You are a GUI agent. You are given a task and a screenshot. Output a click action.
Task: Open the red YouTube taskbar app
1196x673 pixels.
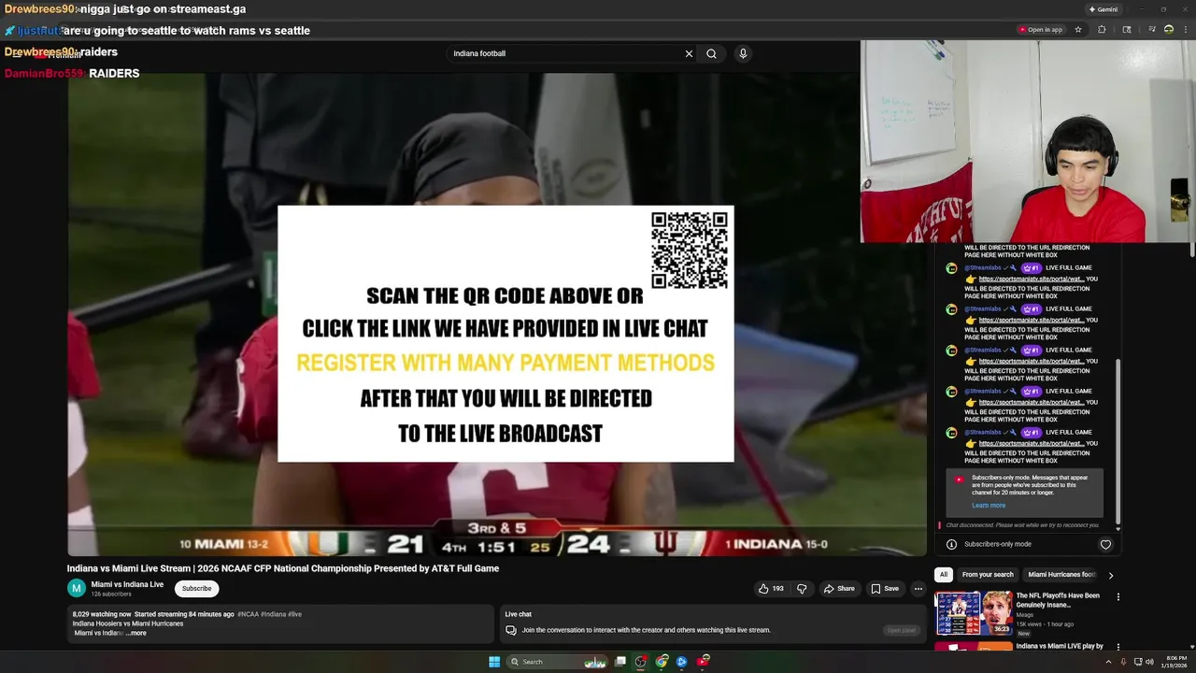(704, 662)
